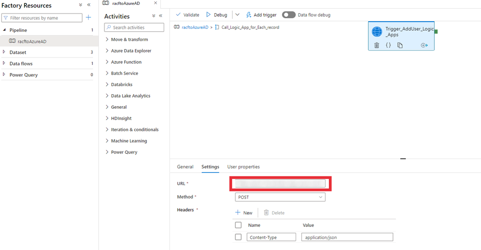481x250 pixels.
Task: Open the Method POST dropdown
Action: click(x=280, y=197)
